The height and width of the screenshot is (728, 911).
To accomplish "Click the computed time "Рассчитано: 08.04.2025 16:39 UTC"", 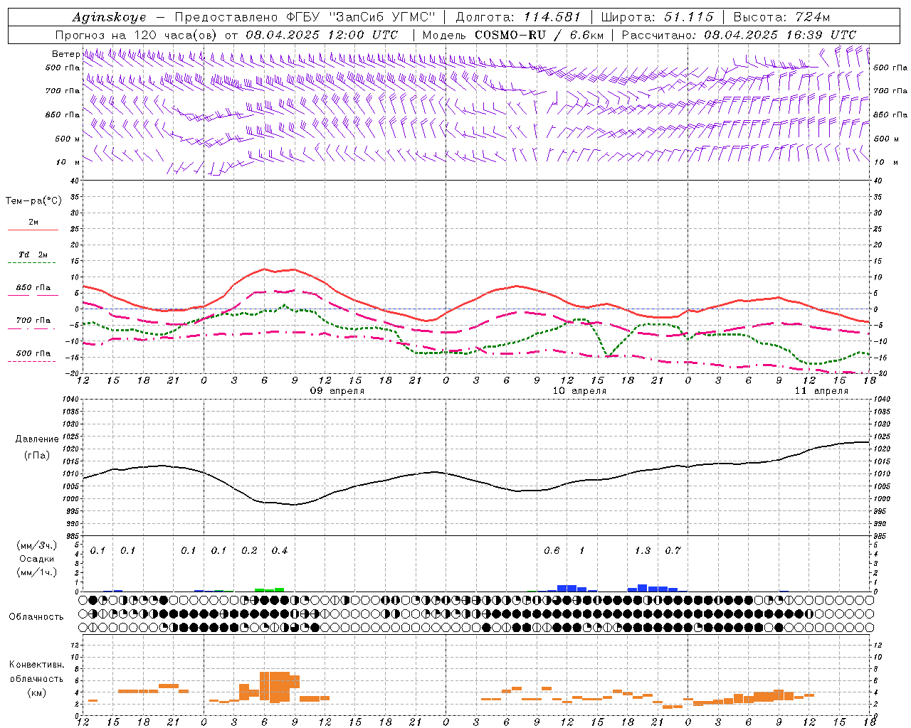I will tap(739, 35).
